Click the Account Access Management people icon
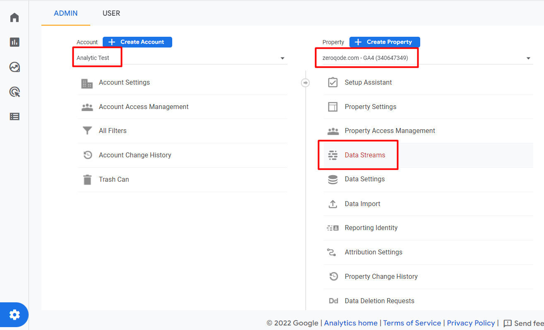 [x=87, y=107]
